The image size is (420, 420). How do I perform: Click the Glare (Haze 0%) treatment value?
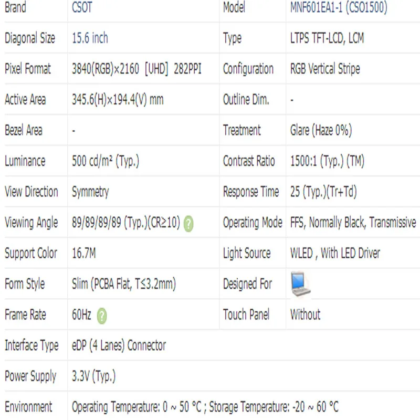click(321, 130)
